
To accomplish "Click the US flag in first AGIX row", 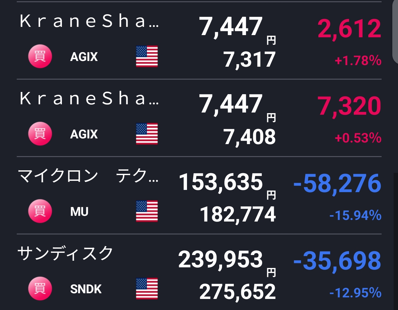I will [x=147, y=57].
